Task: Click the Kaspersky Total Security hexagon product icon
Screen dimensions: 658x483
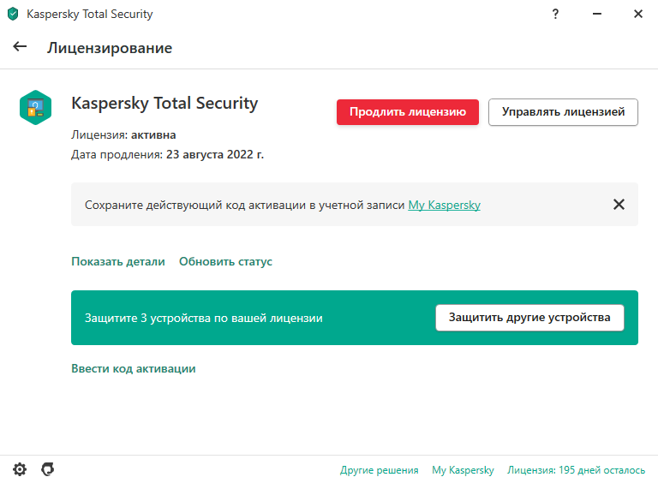Action: [36, 108]
